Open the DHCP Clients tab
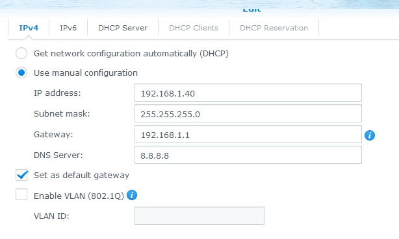399x239 pixels. click(x=194, y=28)
